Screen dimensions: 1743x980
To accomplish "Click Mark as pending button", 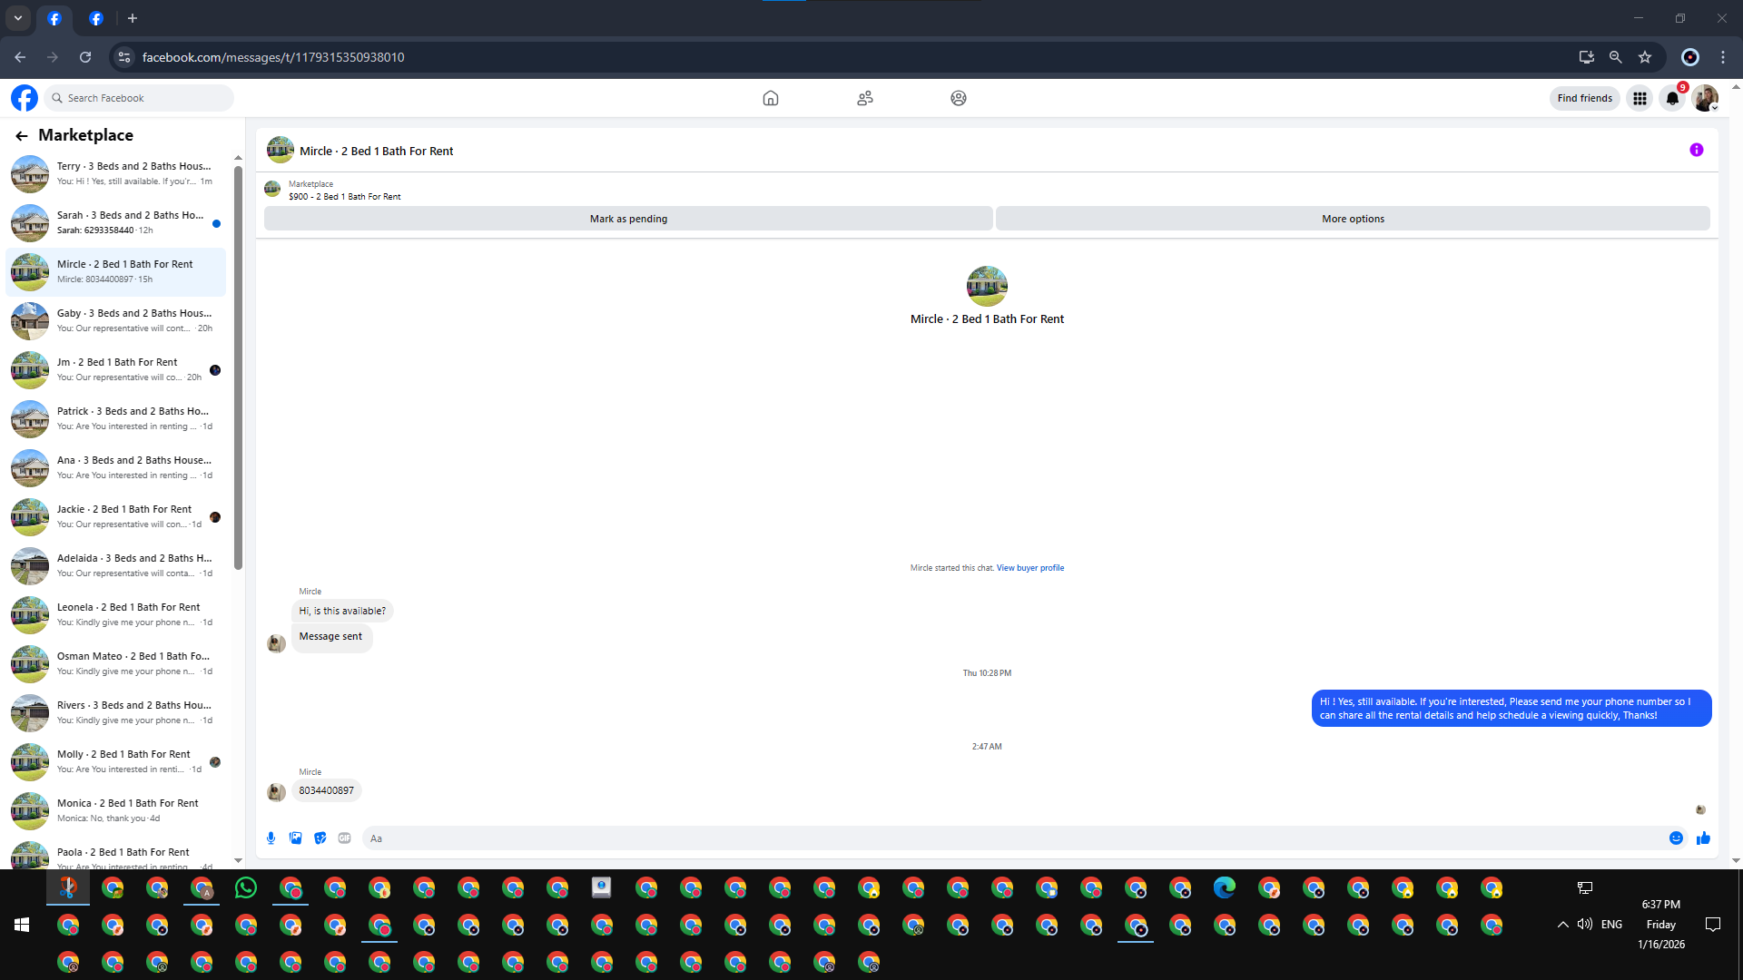I will (628, 219).
